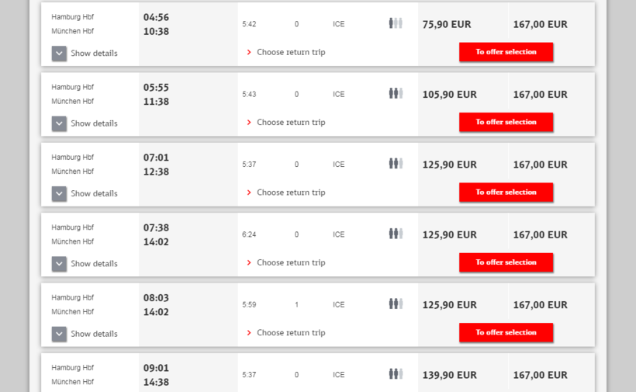Open details dropdown for 07:38 departure
Screen dimensions: 636x392
(60, 264)
